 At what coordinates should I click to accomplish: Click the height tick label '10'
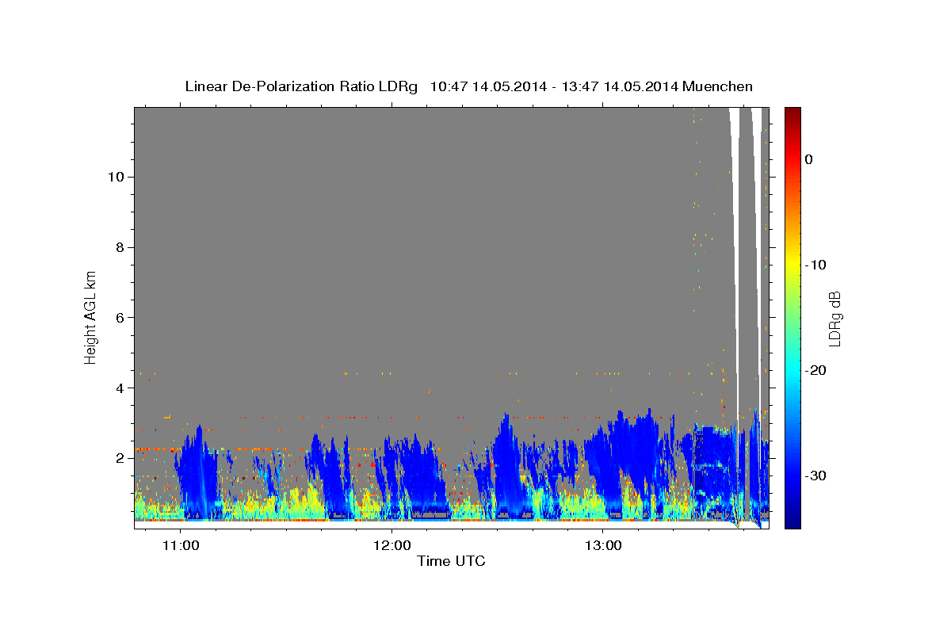[x=116, y=177]
